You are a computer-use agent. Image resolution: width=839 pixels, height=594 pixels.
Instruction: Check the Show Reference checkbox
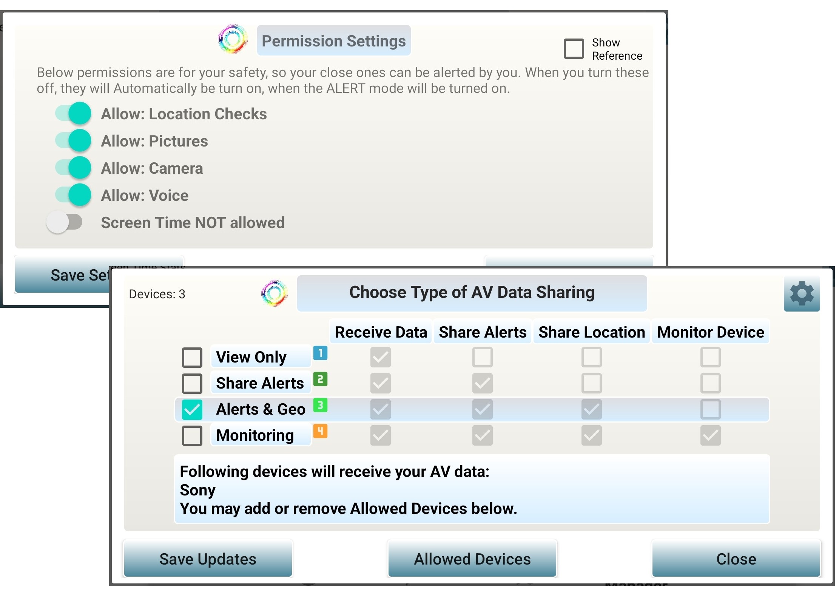pyautogui.click(x=574, y=49)
